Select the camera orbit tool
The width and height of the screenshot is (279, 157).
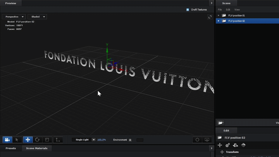(x=7, y=140)
